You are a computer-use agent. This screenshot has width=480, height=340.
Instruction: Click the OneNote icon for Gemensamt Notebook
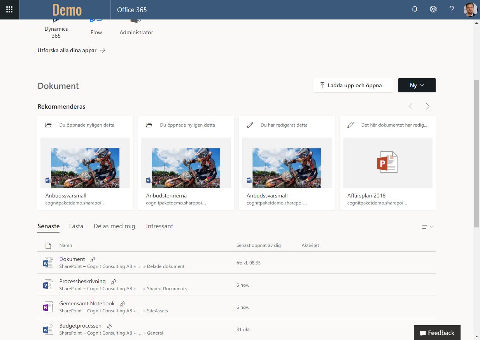48,307
